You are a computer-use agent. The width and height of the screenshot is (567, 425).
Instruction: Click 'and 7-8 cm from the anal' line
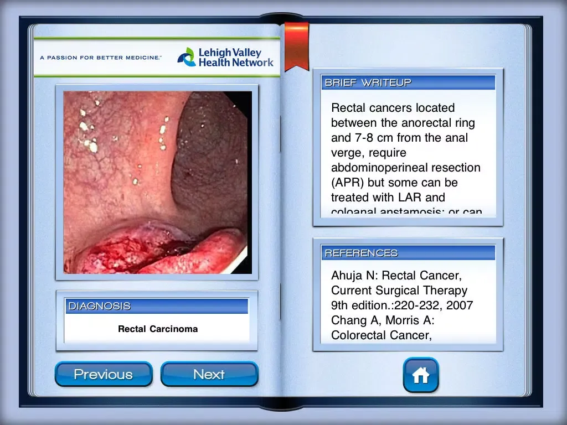tap(400, 138)
